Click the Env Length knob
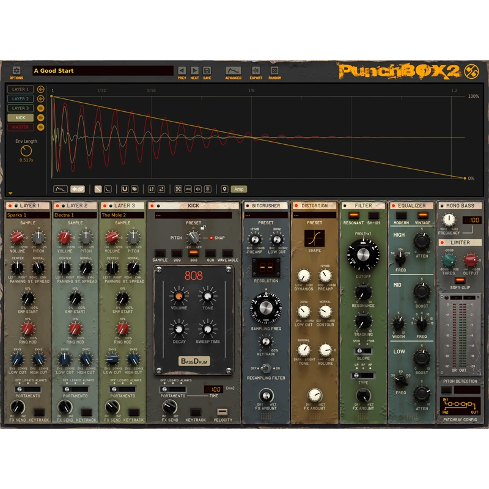Screen dimensions: 489x489 pos(26,151)
